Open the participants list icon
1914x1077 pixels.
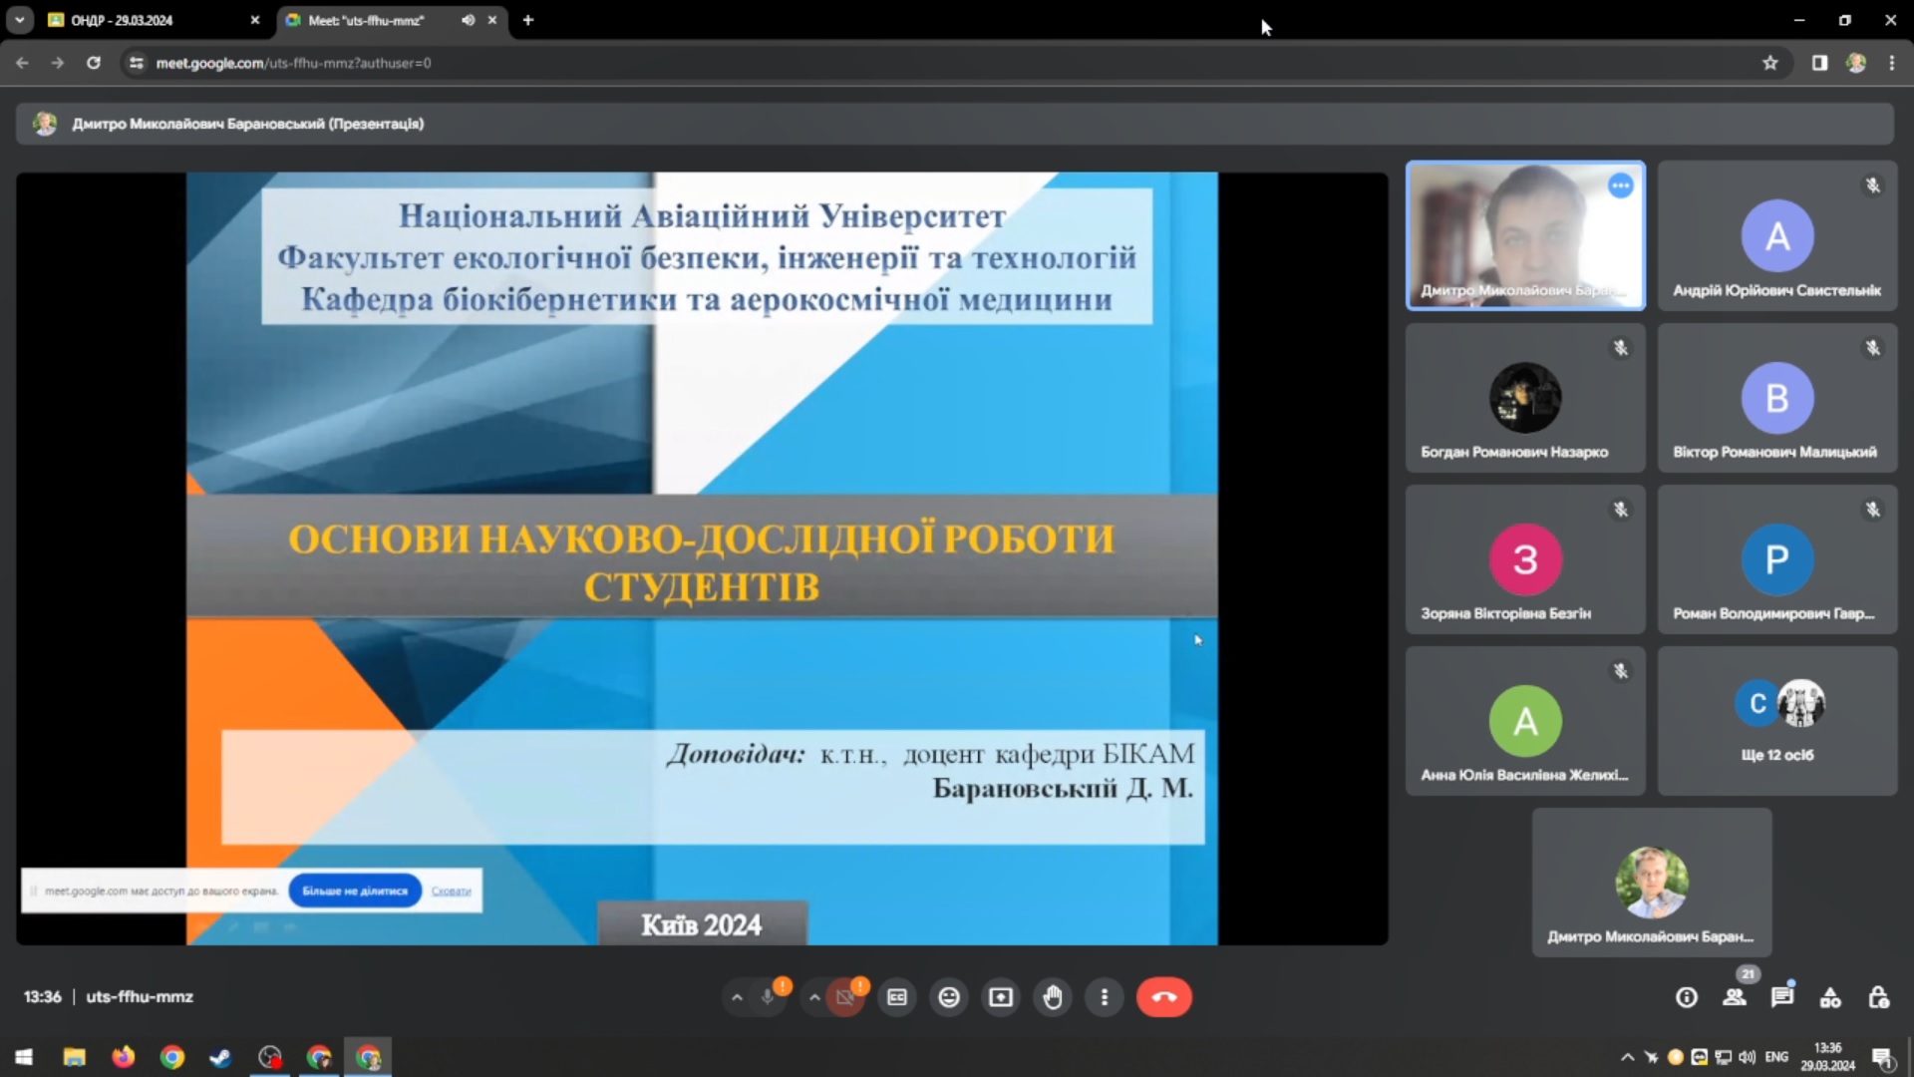[x=1735, y=997]
